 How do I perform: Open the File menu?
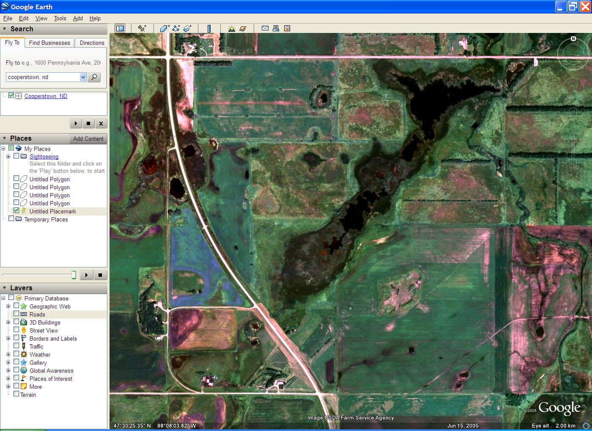click(8, 18)
